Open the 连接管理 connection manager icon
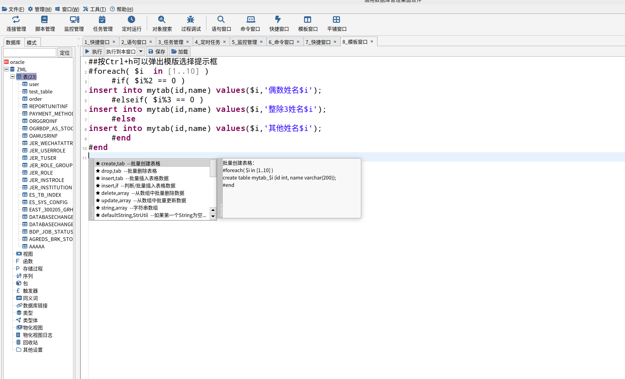This screenshot has height=379, width=625. tap(16, 20)
